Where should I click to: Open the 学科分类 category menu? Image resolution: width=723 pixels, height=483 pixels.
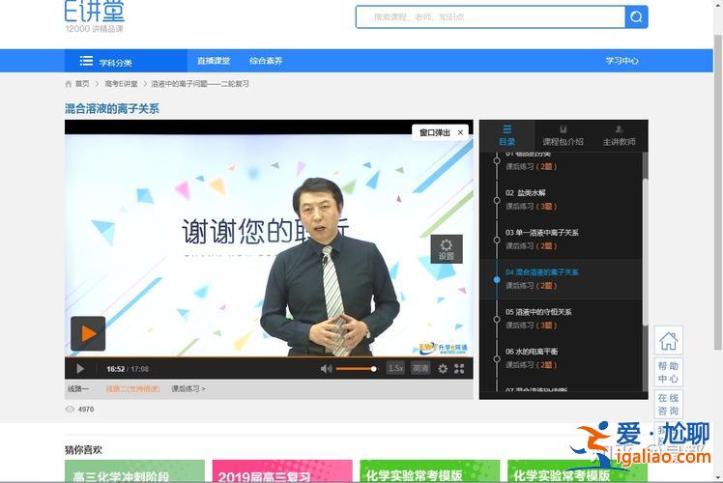tap(106, 61)
